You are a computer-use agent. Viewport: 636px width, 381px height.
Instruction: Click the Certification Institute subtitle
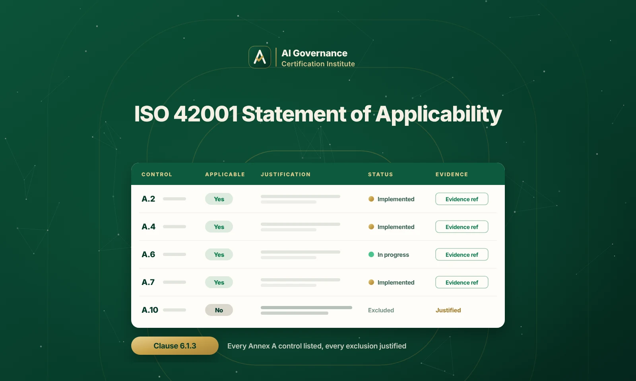pyautogui.click(x=318, y=64)
